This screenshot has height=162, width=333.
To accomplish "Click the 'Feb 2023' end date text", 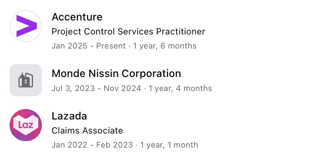I will point(115,145).
